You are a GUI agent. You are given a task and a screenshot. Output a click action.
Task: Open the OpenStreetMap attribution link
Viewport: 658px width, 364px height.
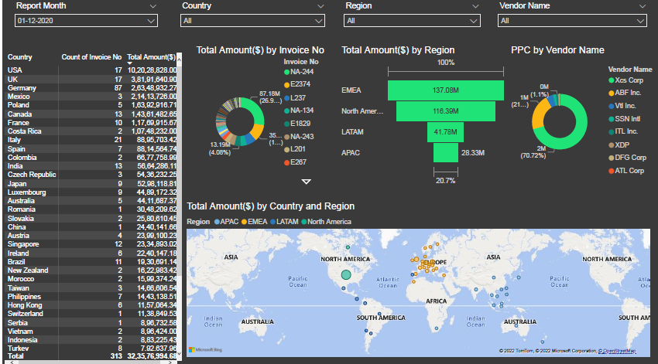(617, 351)
